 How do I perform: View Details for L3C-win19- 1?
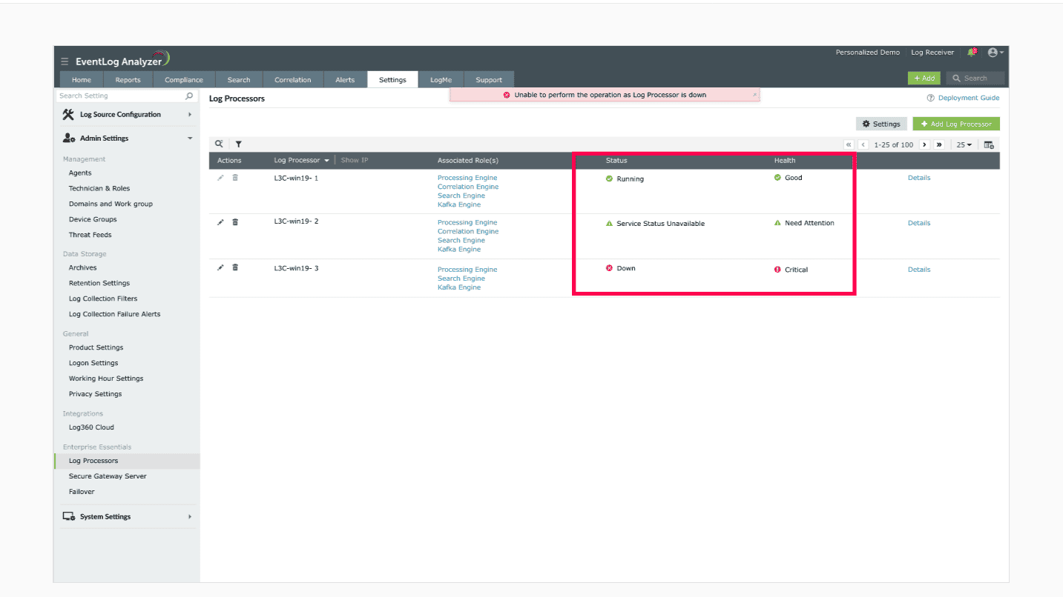coord(919,178)
